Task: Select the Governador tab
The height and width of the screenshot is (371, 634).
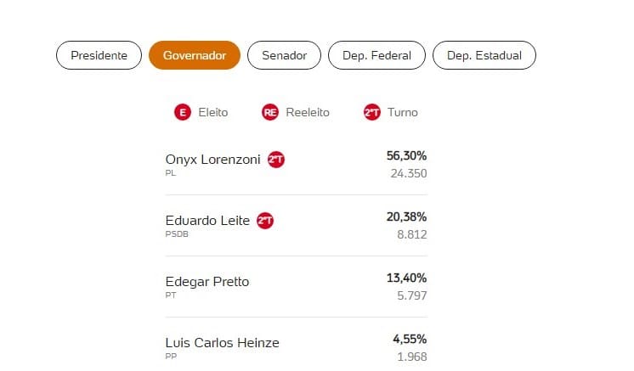Action: coord(195,55)
